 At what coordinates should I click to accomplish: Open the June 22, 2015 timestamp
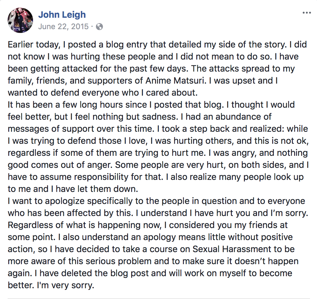(63, 26)
